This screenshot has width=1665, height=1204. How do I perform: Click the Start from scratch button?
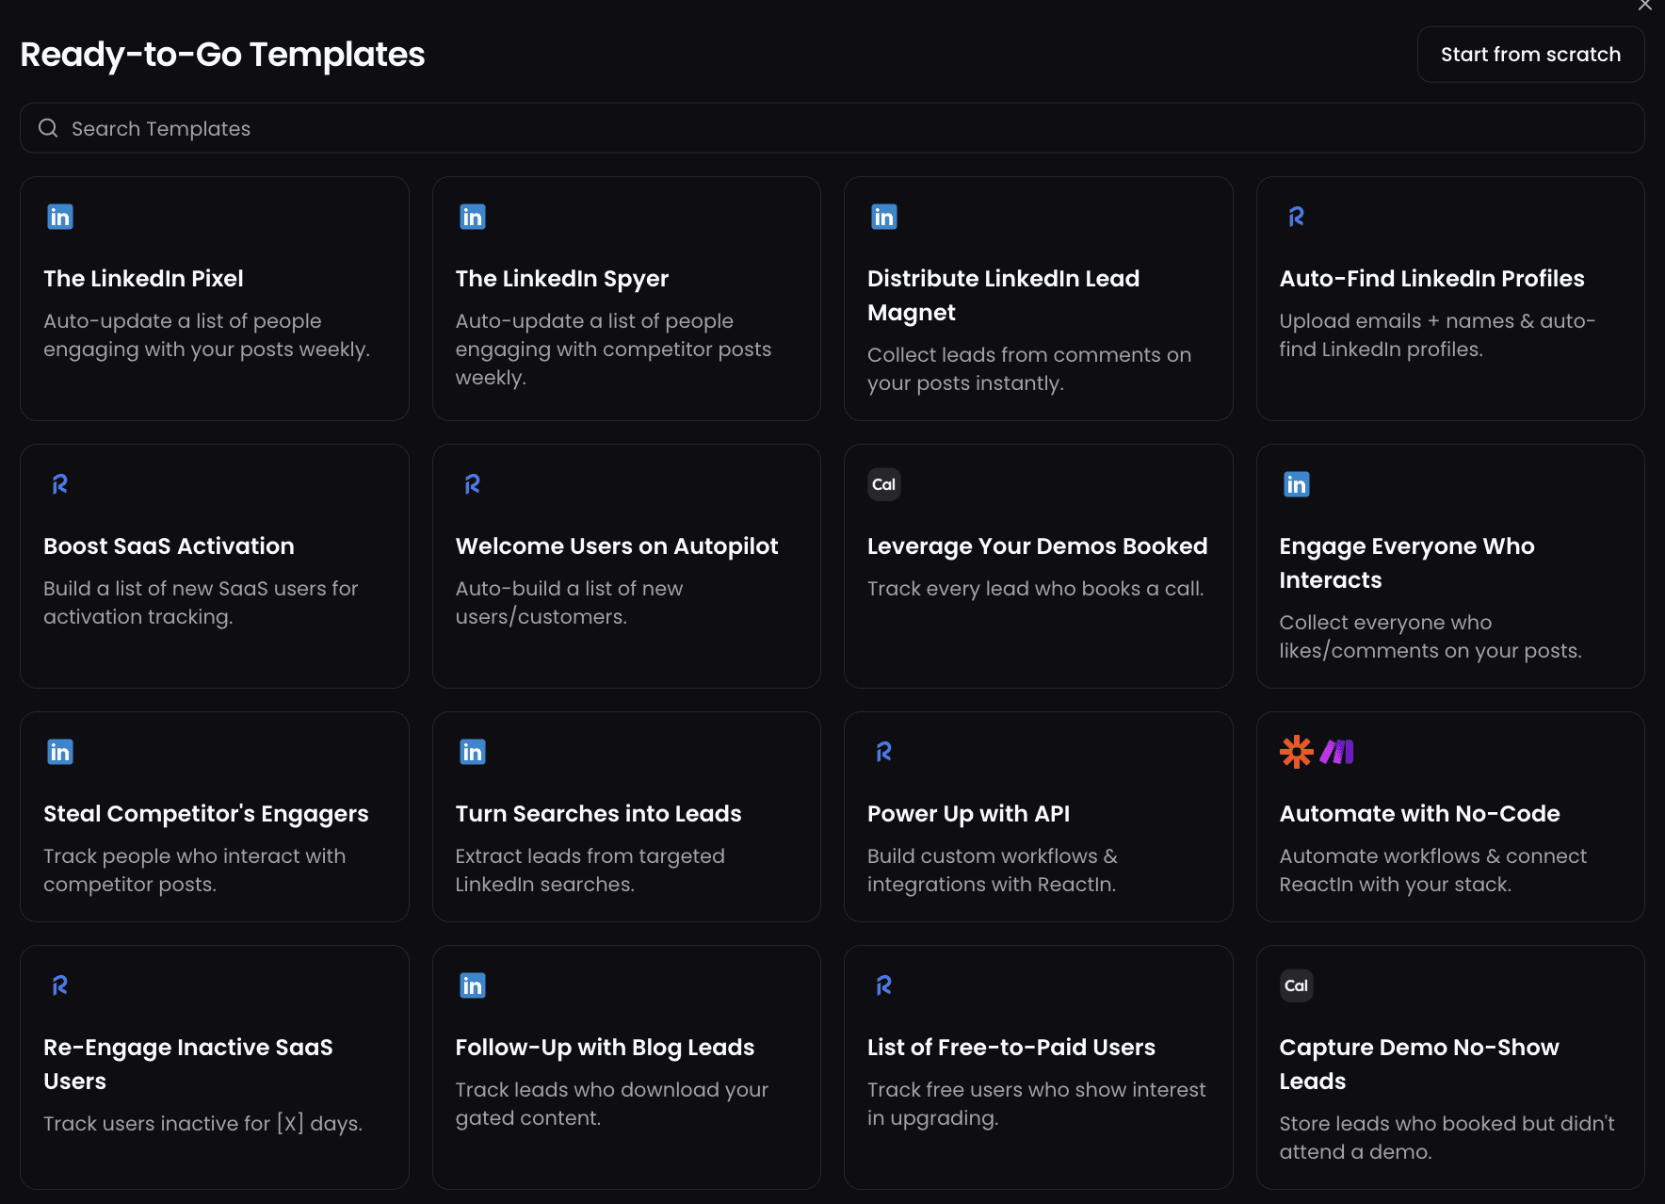click(1529, 54)
